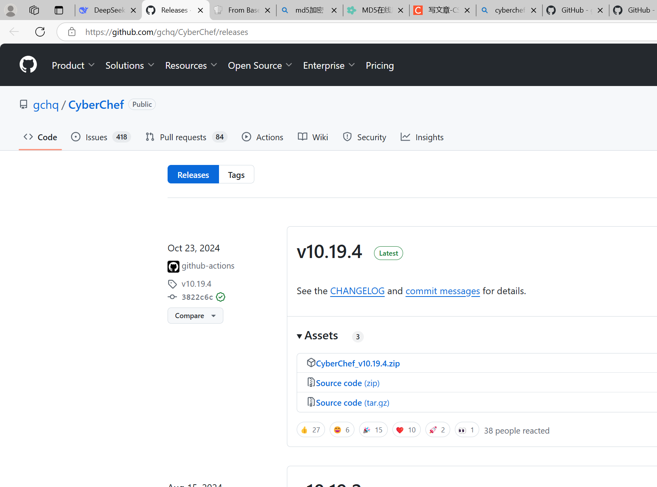The width and height of the screenshot is (657, 487).
Task: Open the Wiki tab
Action: 313,137
